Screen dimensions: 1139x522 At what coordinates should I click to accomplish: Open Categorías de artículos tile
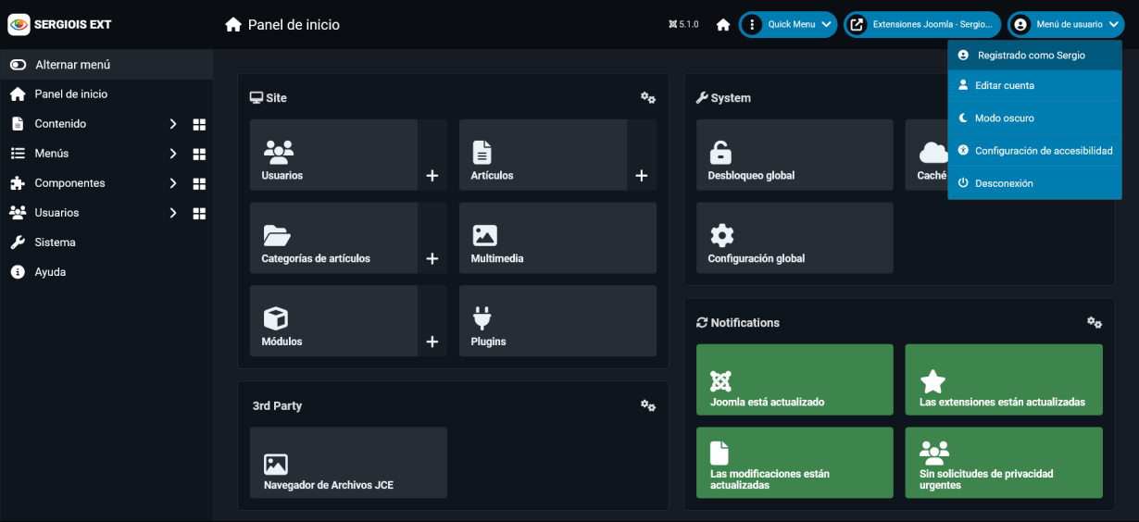tap(333, 238)
